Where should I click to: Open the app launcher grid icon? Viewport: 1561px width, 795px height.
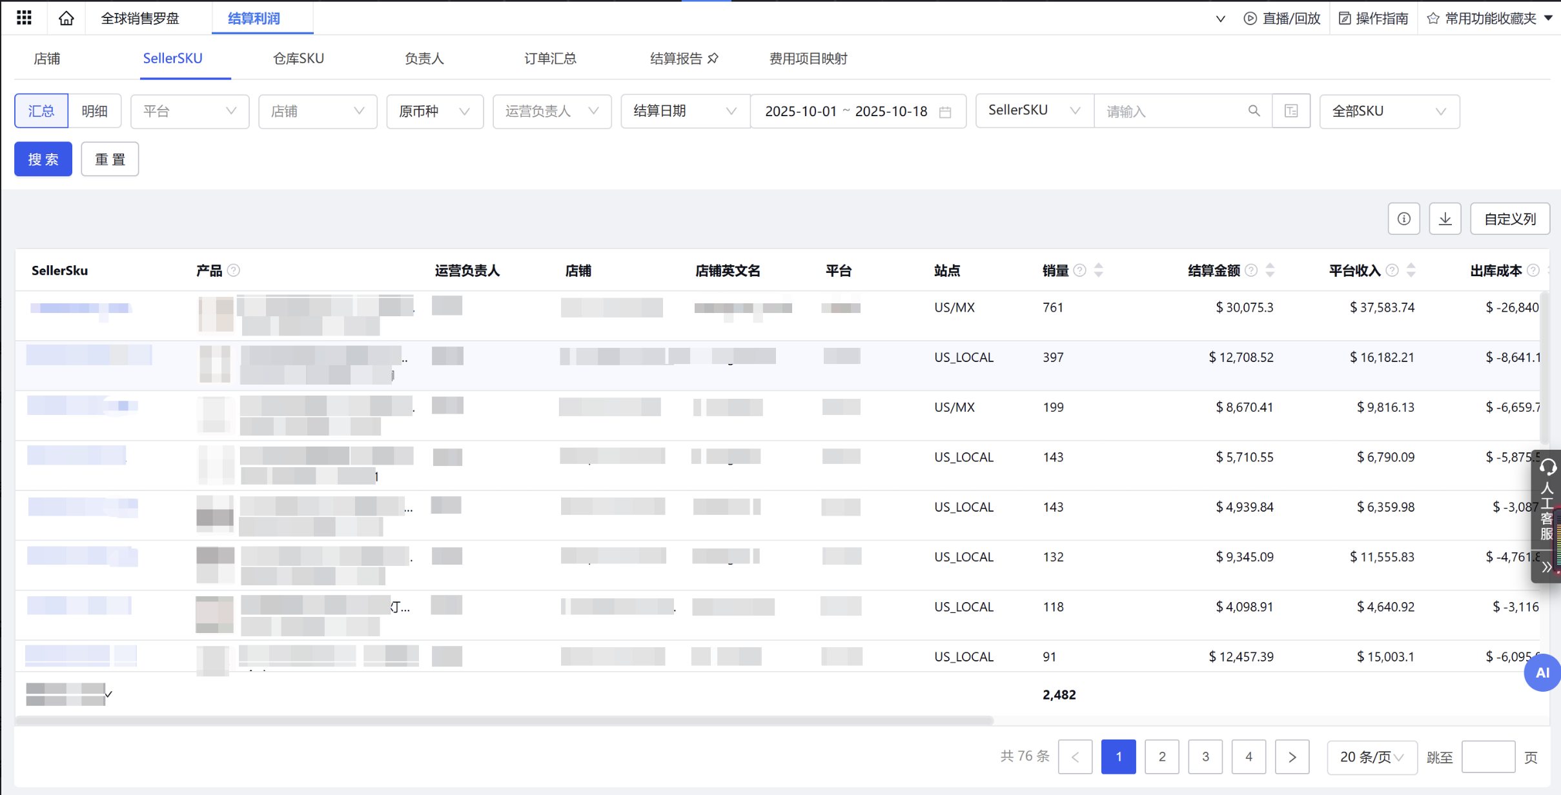point(24,17)
